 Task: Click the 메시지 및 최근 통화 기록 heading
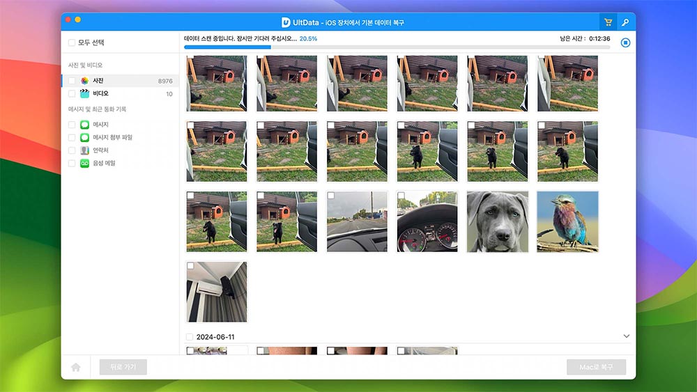tap(97, 109)
